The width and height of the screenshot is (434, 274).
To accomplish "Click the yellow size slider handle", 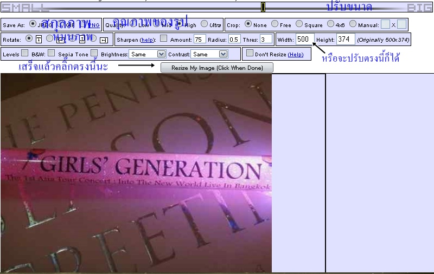I will pyautogui.click(x=263, y=7).
